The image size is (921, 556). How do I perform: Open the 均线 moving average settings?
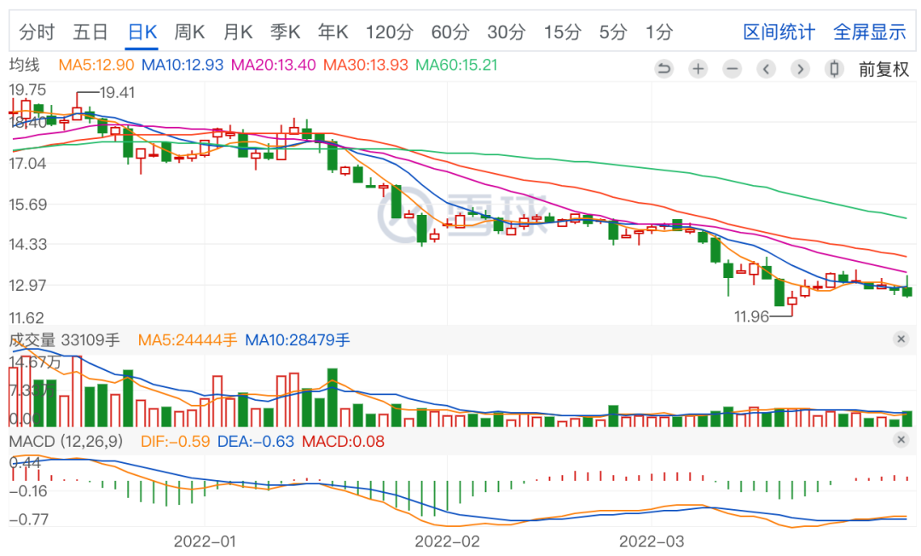click(x=25, y=65)
